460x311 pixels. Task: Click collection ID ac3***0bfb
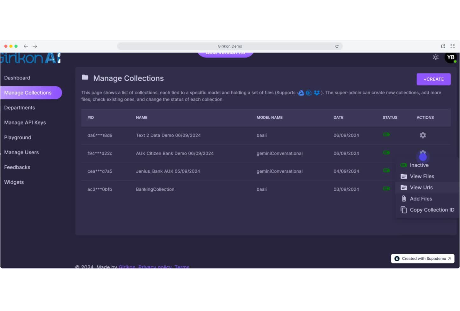pyautogui.click(x=100, y=189)
